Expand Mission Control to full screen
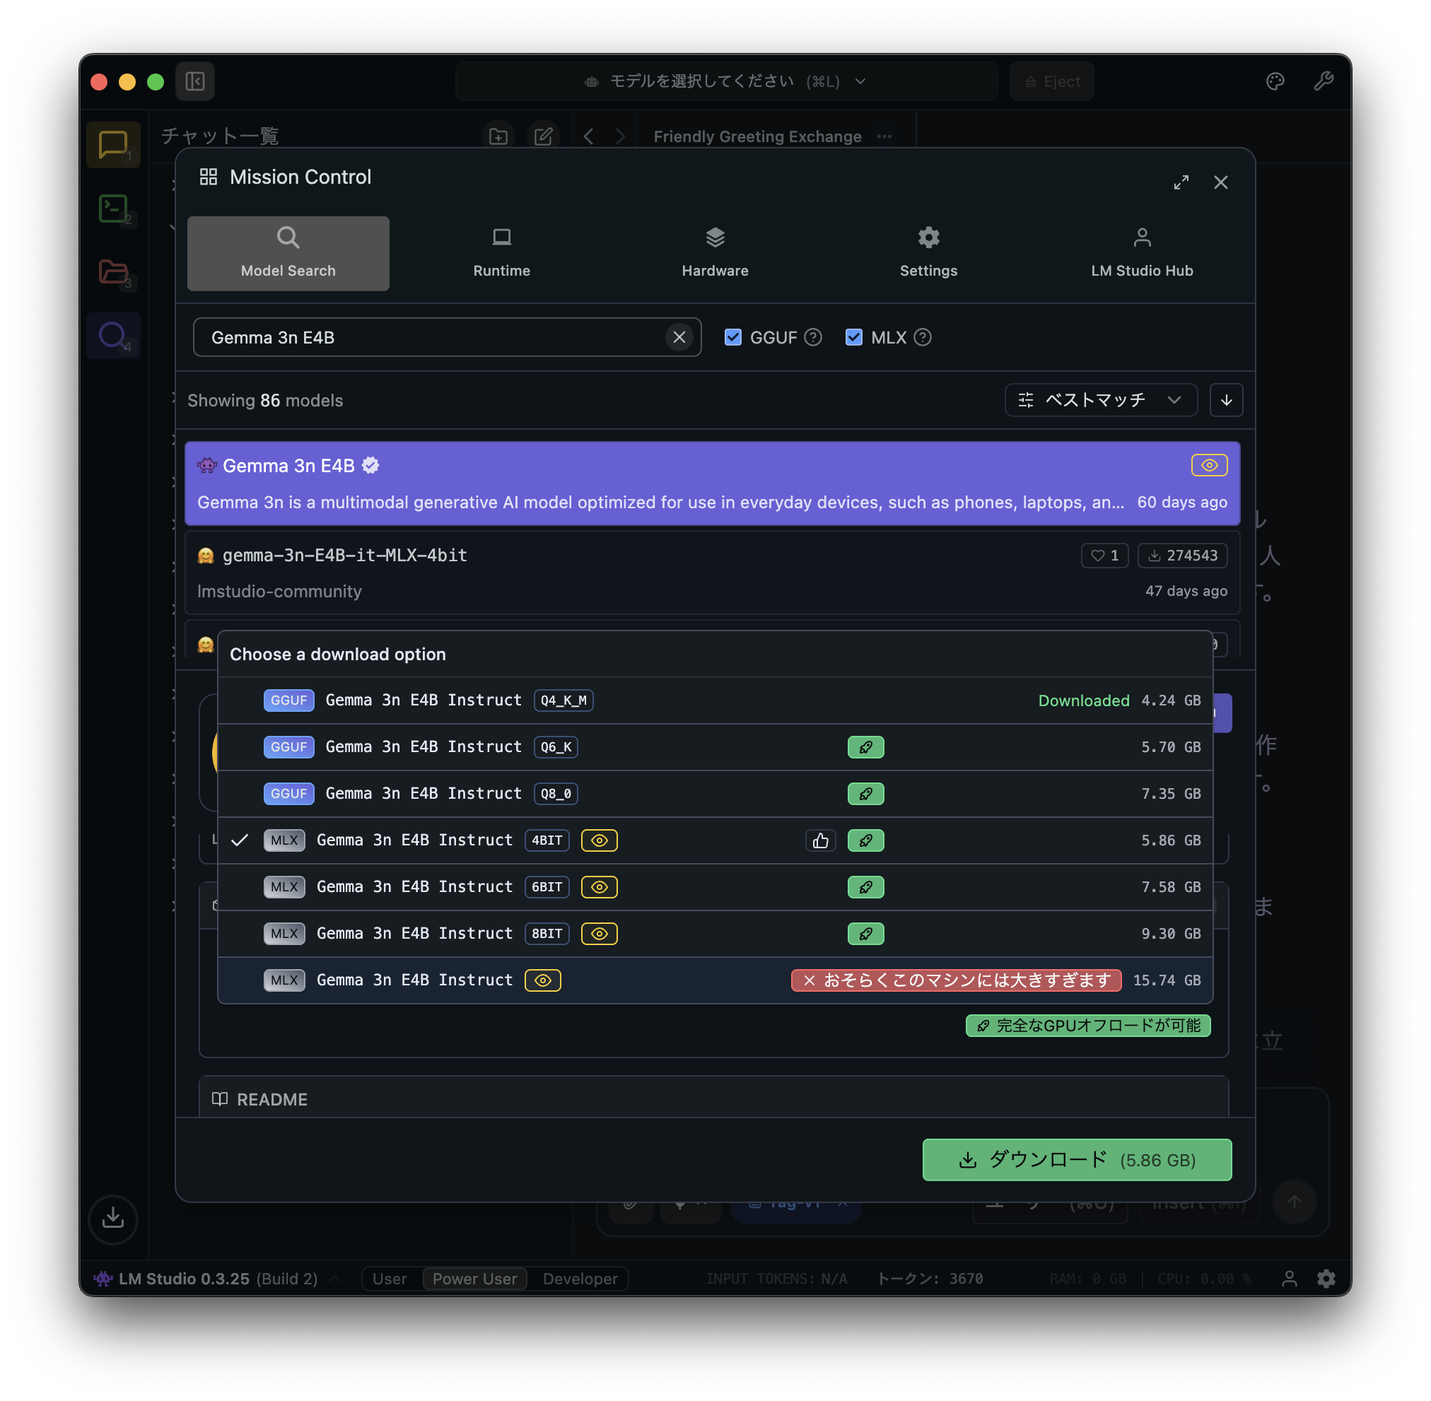This screenshot has height=1401, width=1431. pyautogui.click(x=1181, y=182)
